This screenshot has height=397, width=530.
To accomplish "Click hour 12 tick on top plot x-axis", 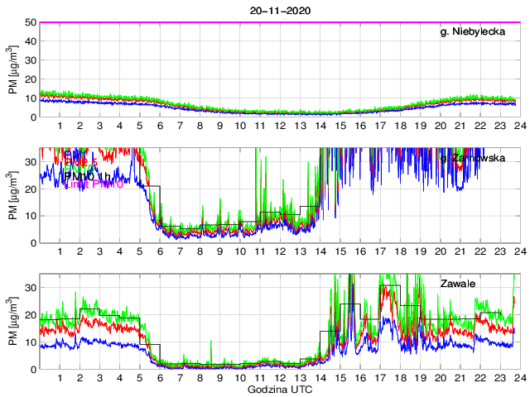I will [x=279, y=126].
